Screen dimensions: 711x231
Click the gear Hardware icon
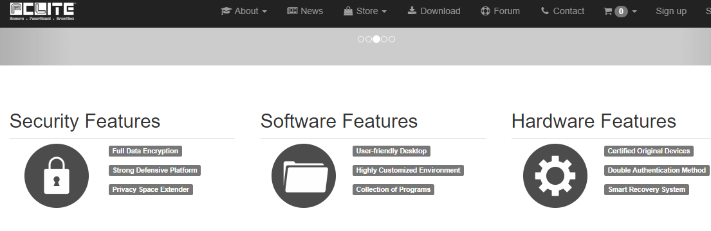555,176
